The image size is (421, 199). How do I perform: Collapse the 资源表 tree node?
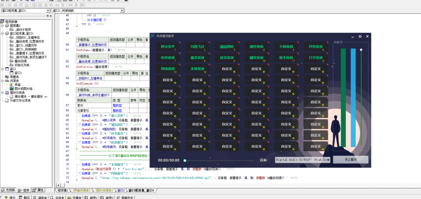(2, 81)
